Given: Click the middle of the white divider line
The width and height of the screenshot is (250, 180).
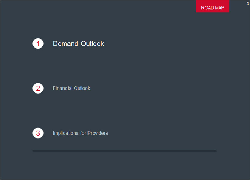Looking at the screenshot, I should click(x=125, y=151).
